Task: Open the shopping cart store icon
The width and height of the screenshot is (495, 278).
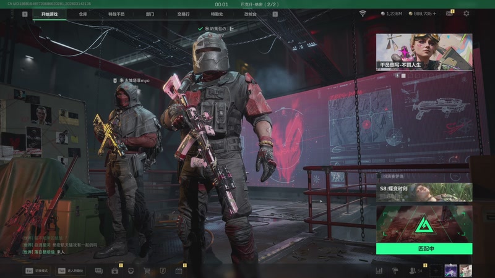Action: tap(147, 271)
